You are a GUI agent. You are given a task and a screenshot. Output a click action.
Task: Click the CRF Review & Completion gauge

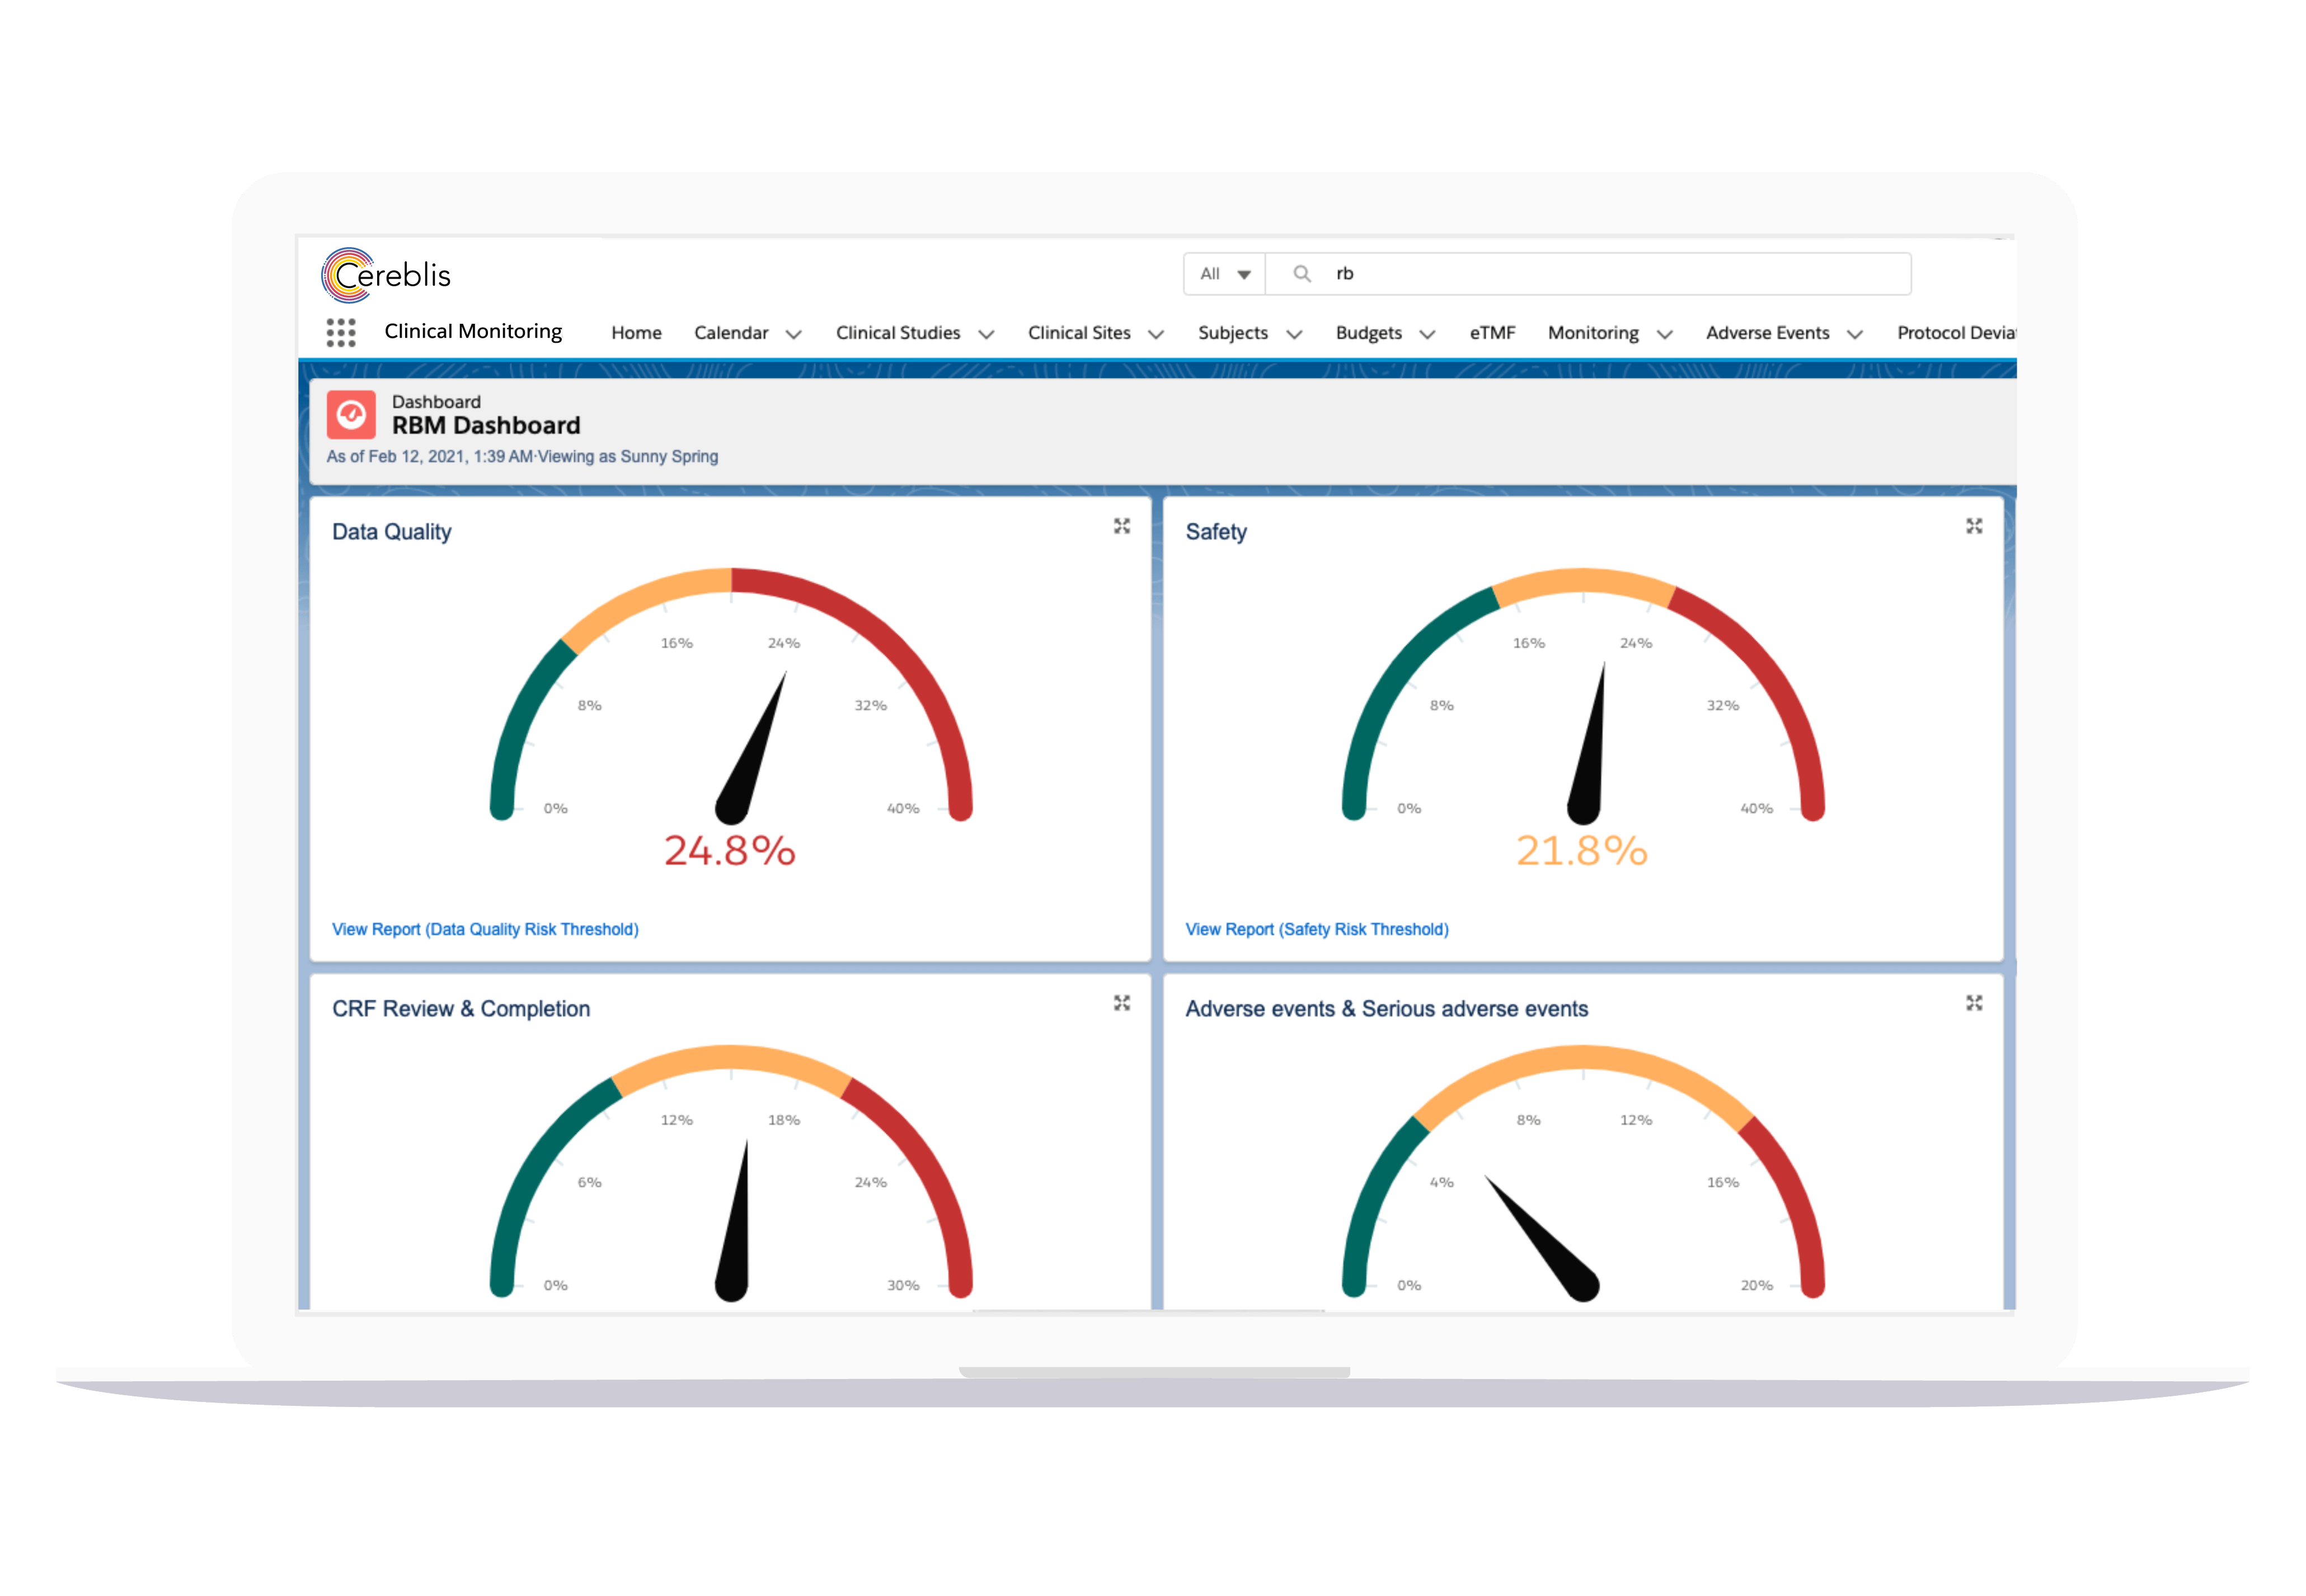[730, 1172]
